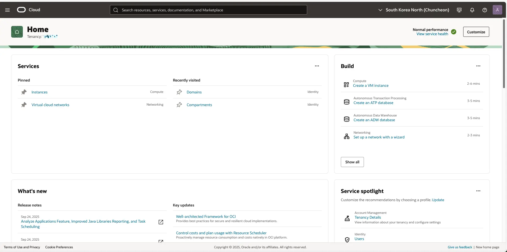
Task: Click New home page footer link
Action: (x=487, y=247)
